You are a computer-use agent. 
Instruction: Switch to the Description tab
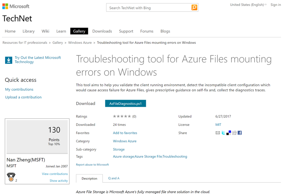click(x=89, y=179)
